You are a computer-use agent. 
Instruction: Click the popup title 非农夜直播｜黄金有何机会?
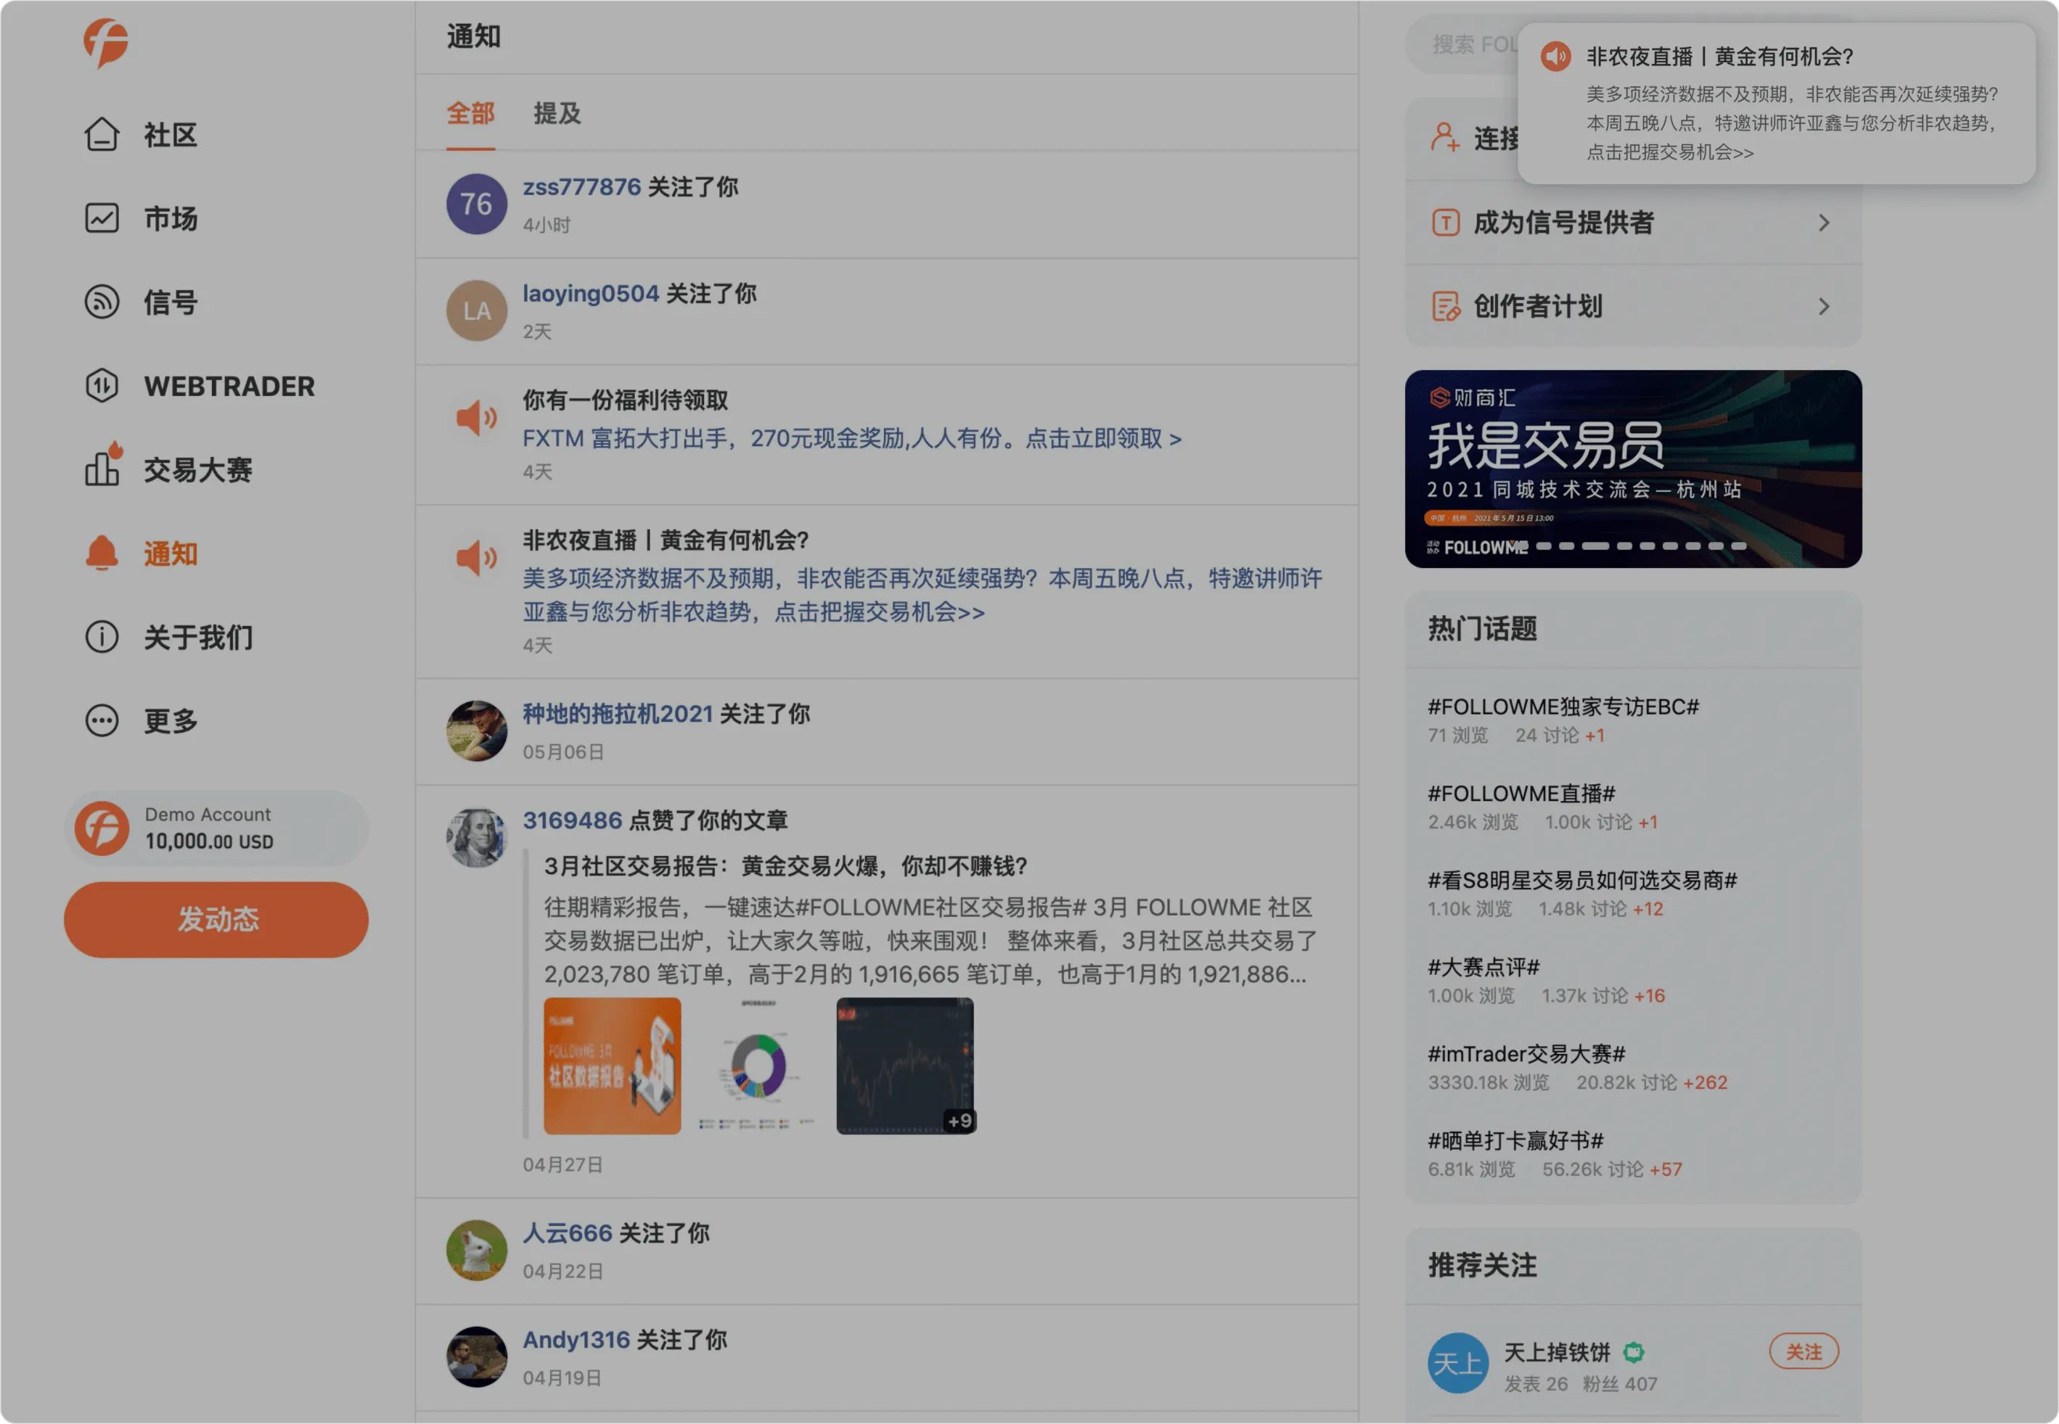[1720, 56]
